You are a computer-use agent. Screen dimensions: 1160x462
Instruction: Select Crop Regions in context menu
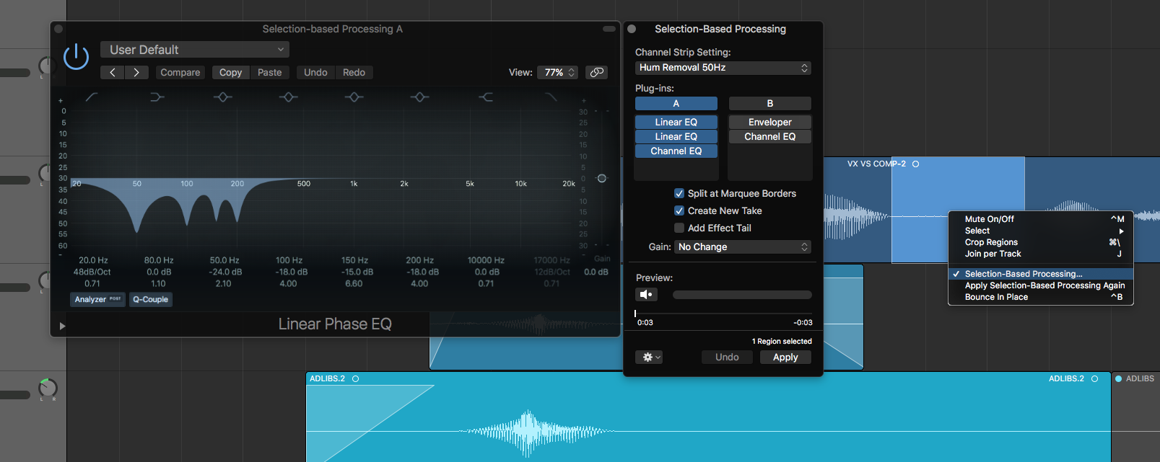pos(991,242)
